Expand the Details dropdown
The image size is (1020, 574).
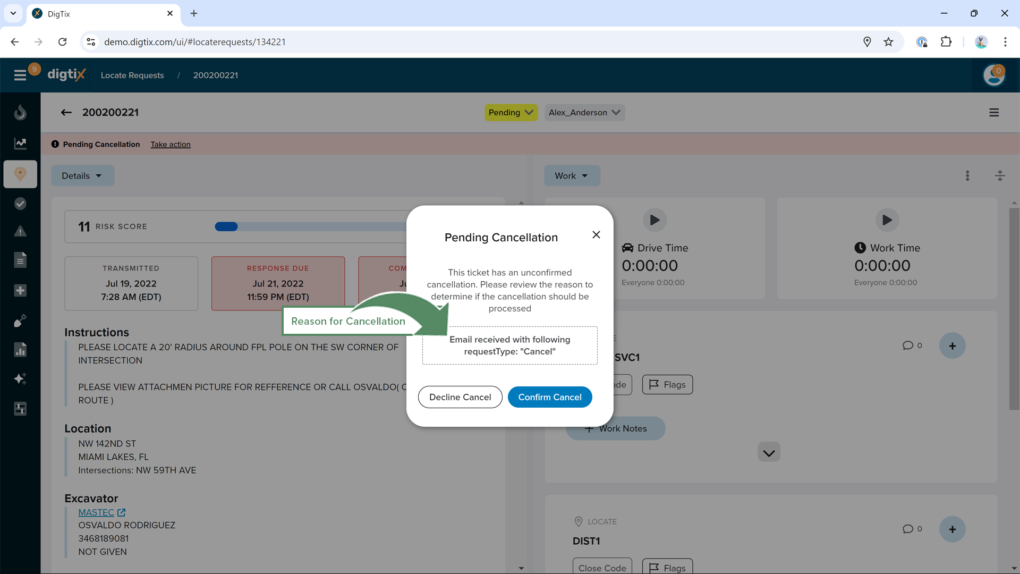[x=82, y=176]
